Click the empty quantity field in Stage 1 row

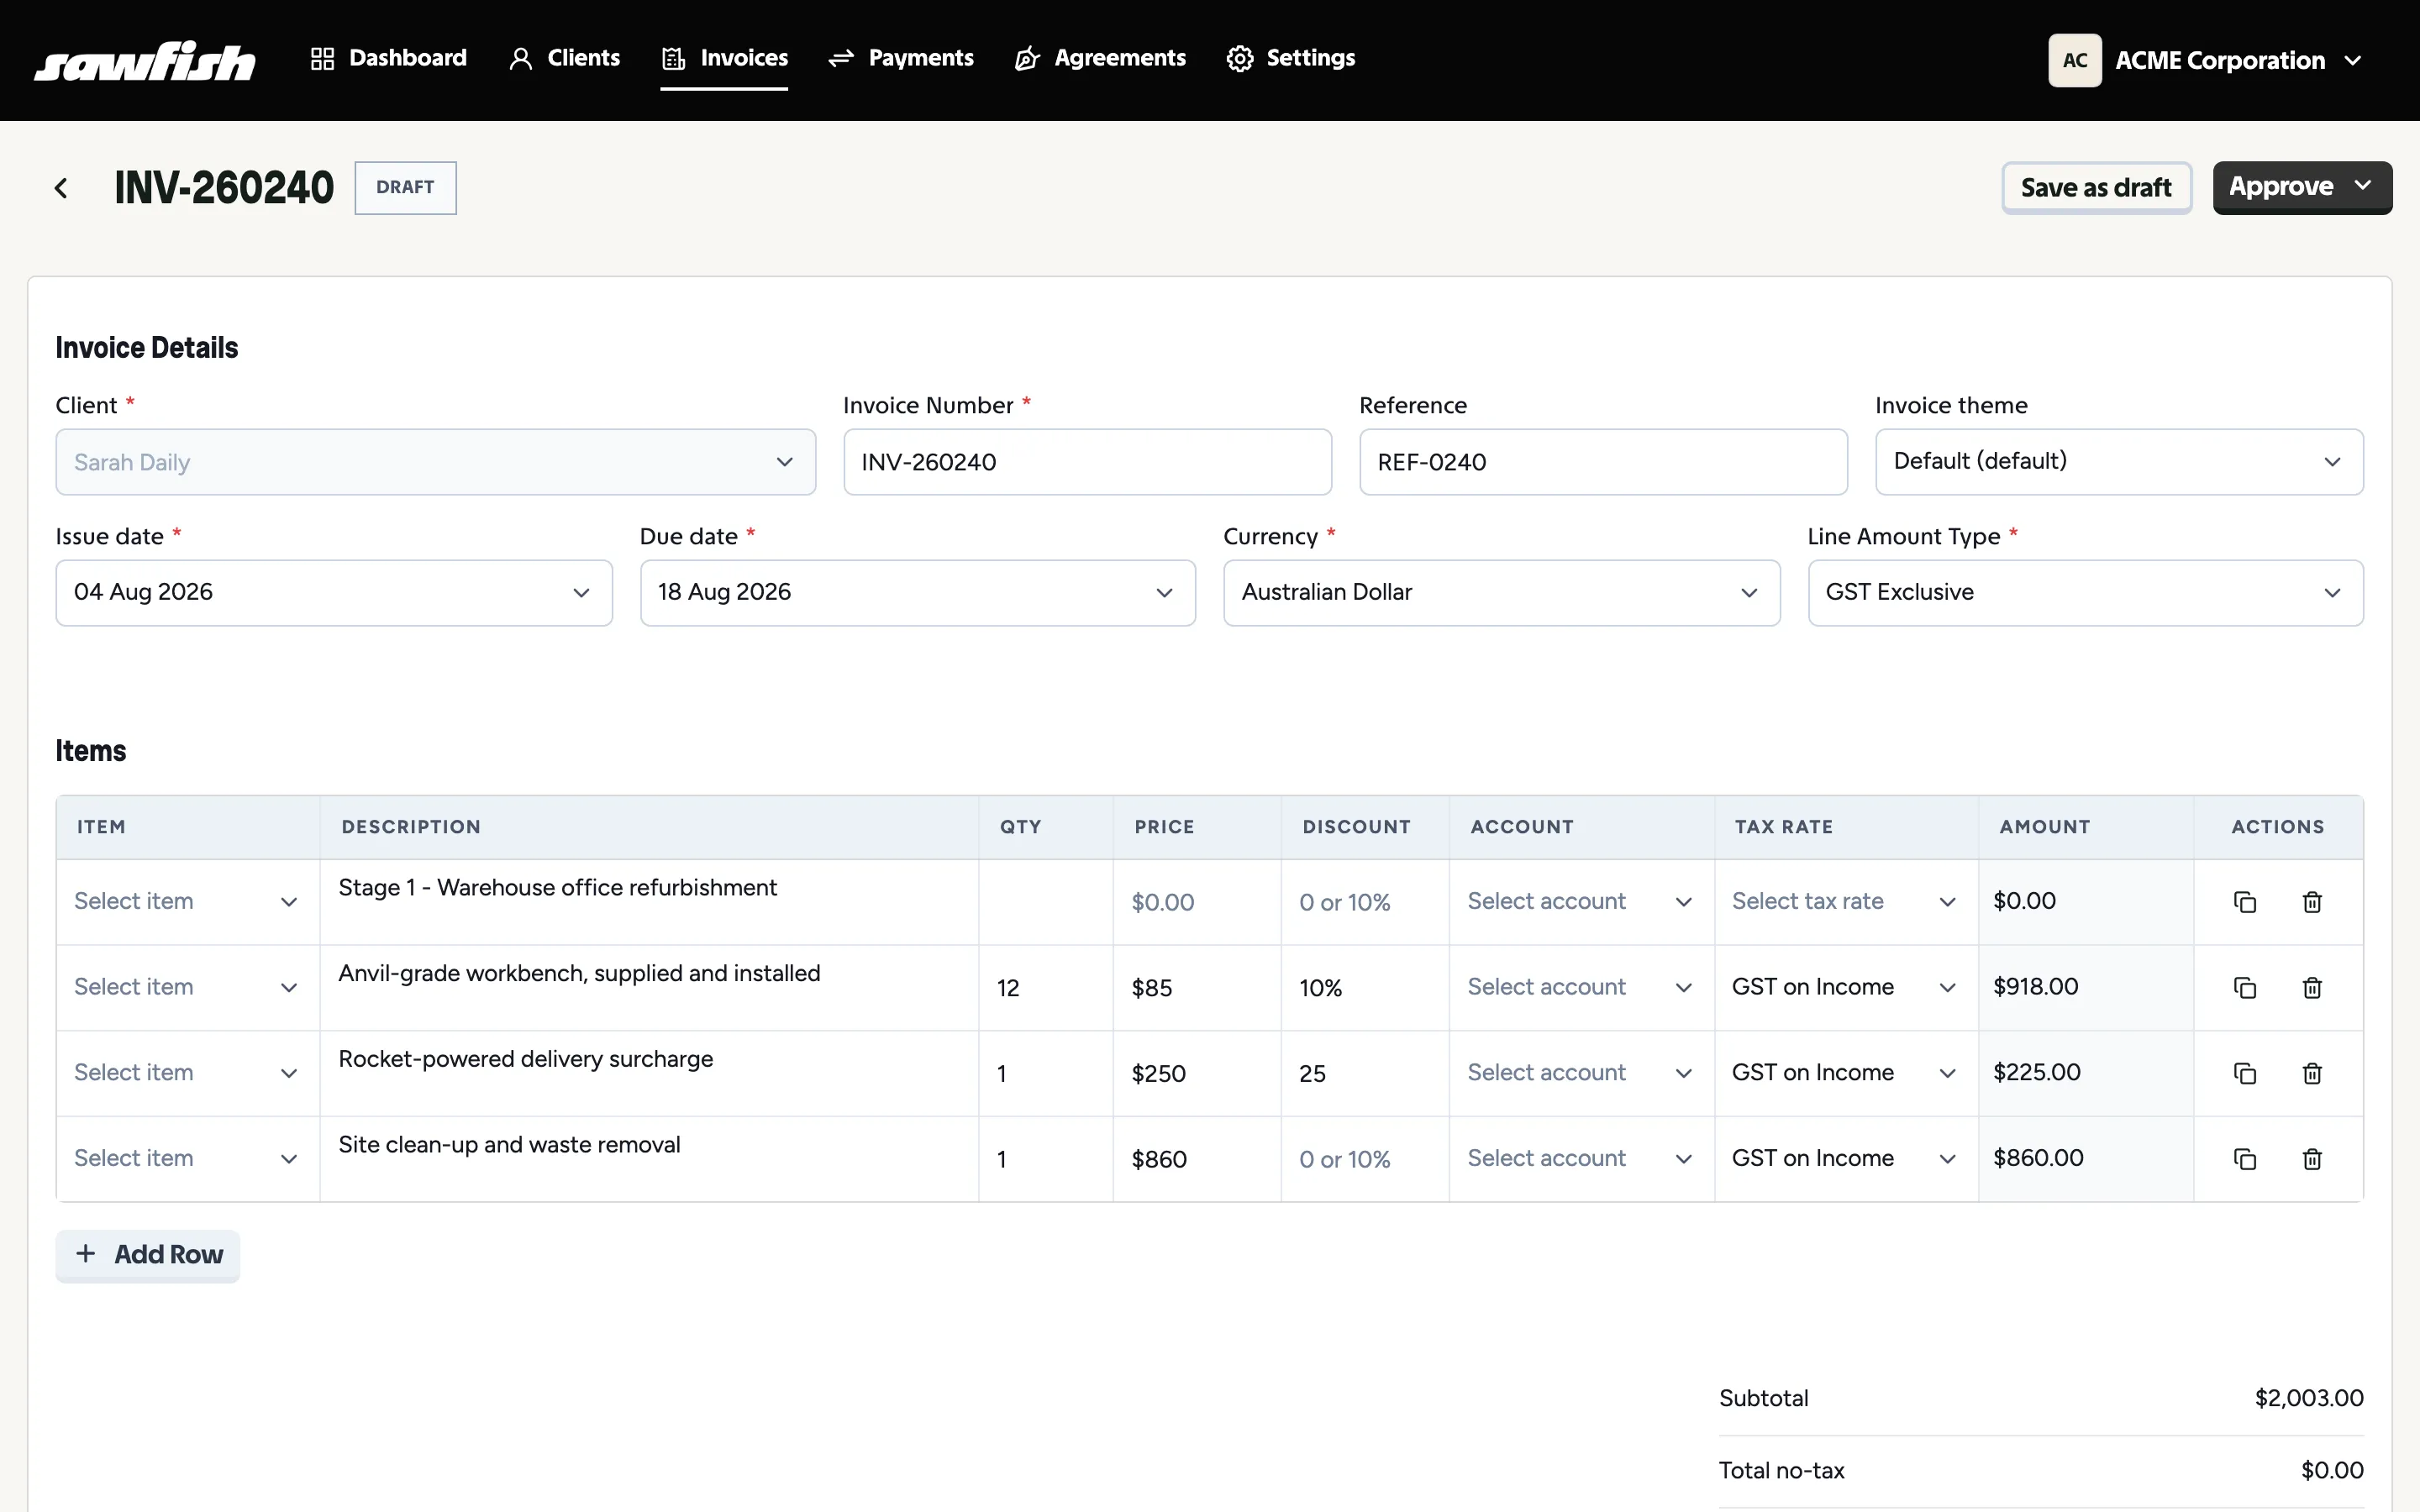[x=1045, y=902]
